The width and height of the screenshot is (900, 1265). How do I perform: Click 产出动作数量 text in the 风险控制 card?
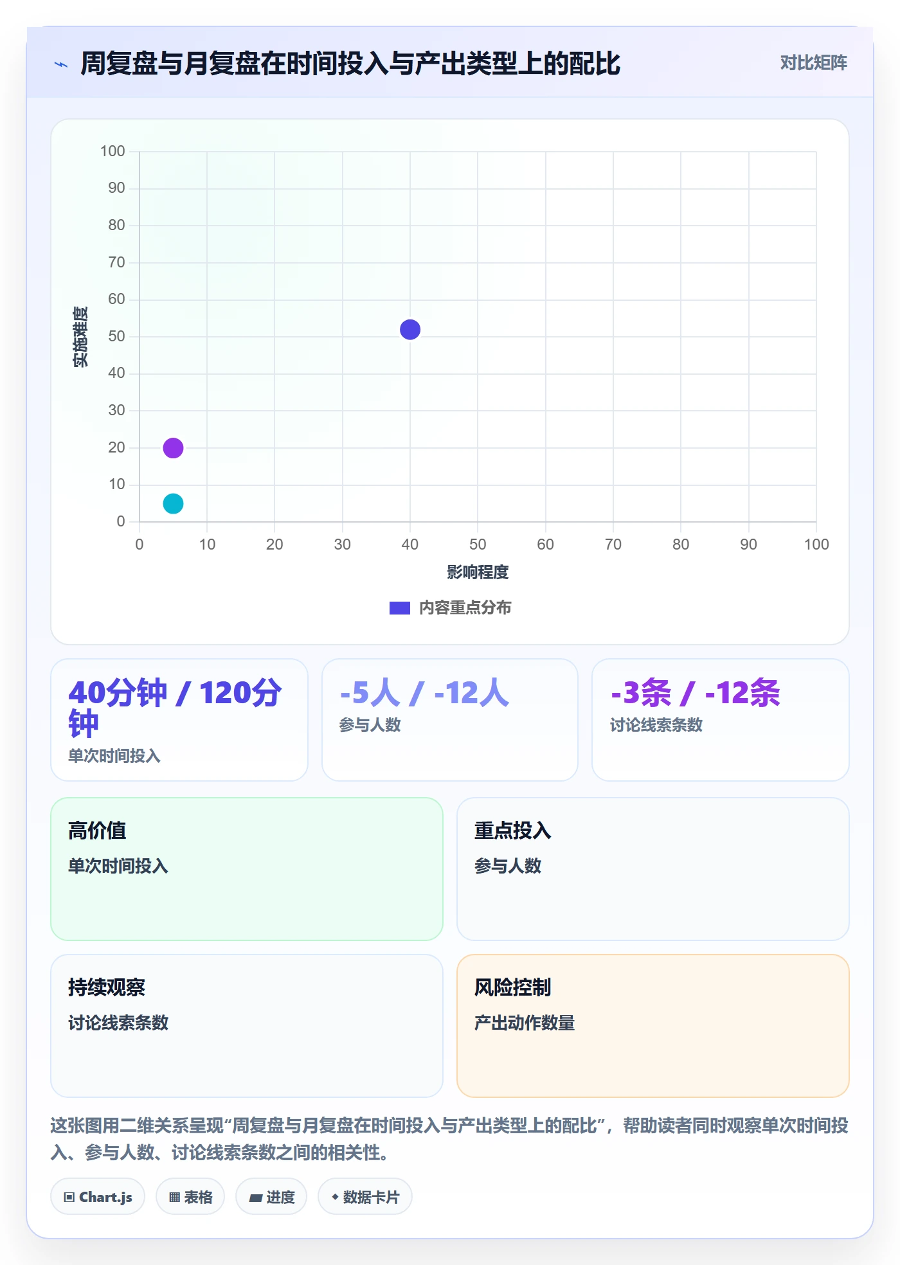pos(525,1023)
